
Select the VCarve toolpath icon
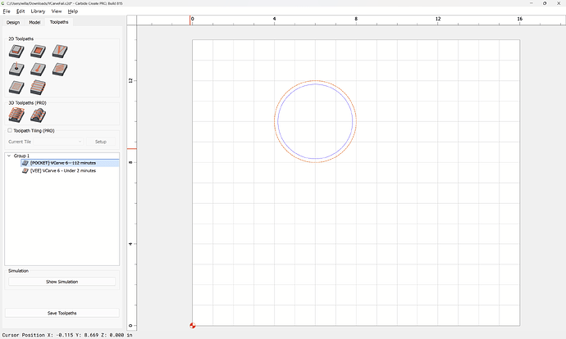60,51
